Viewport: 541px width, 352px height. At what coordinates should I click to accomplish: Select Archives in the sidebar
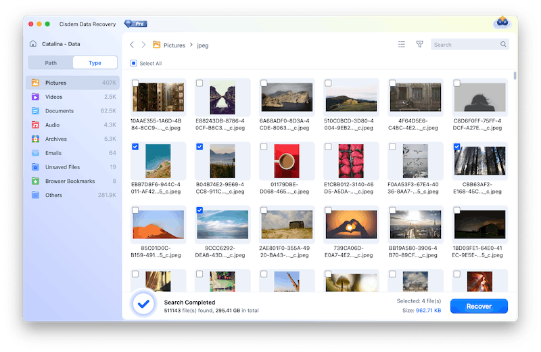(x=72, y=139)
